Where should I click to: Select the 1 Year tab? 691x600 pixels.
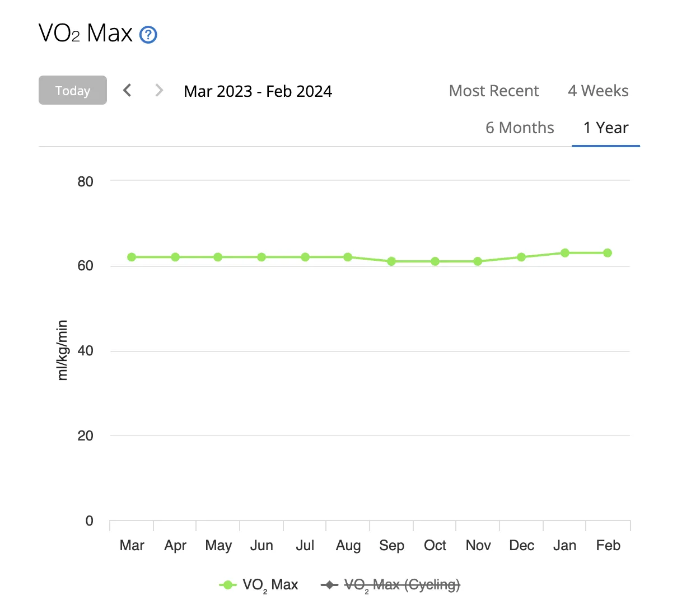point(606,128)
